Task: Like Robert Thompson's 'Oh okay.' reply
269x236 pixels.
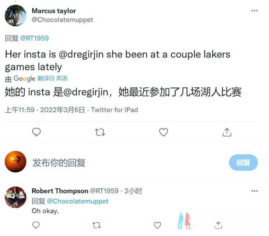Action: pos(157,225)
